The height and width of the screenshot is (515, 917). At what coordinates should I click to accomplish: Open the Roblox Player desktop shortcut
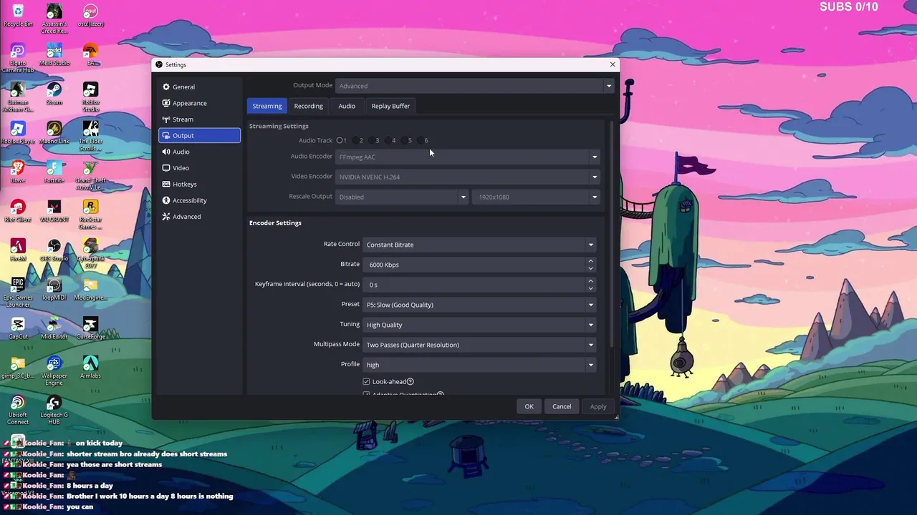click(18, 132)
